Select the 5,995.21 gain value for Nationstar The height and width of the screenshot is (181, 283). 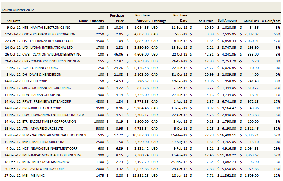252,135
